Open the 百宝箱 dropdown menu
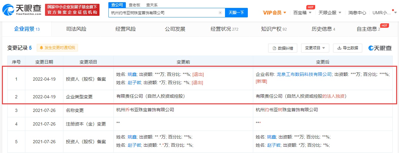The image size is (399, 153). pos(302,13)
